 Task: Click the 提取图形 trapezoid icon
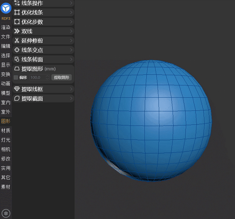[x=17, y=69]
